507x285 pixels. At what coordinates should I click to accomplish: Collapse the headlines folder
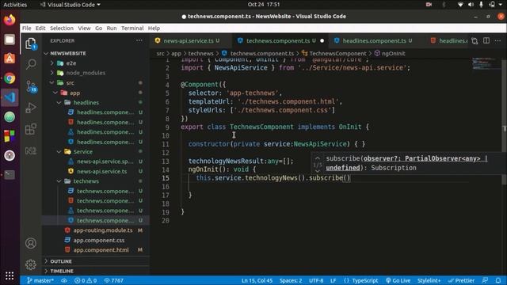86,103
